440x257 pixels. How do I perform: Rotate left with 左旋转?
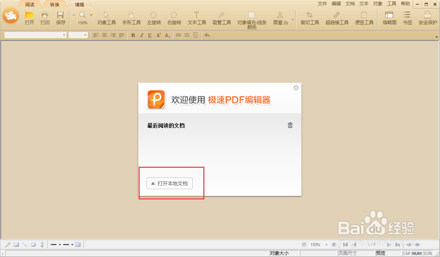pos(154,18)
